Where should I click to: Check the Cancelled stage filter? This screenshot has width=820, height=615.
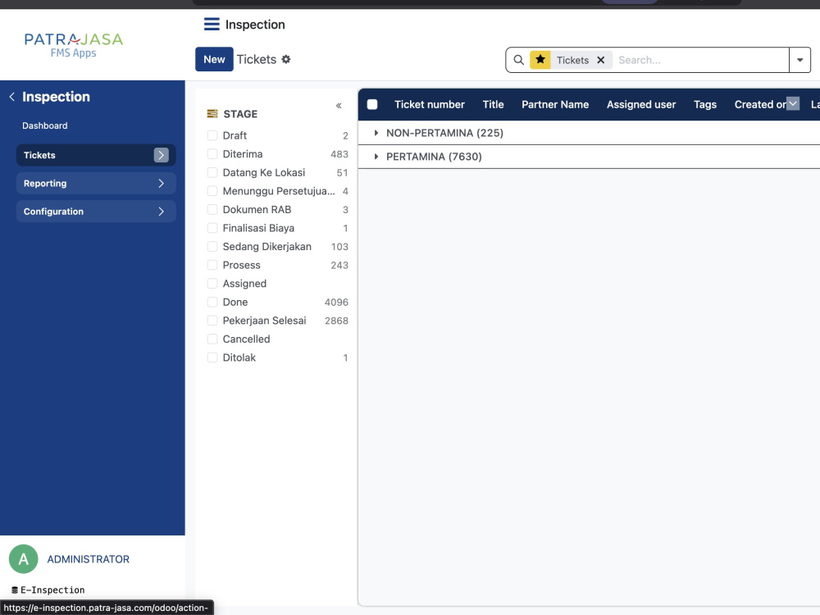click(212, 339)
